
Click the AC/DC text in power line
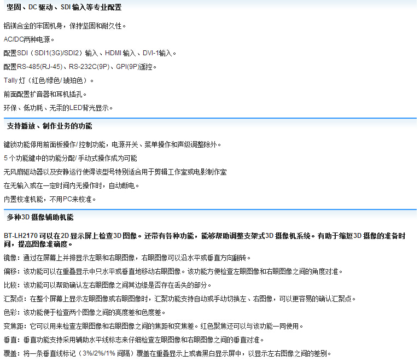15,39
